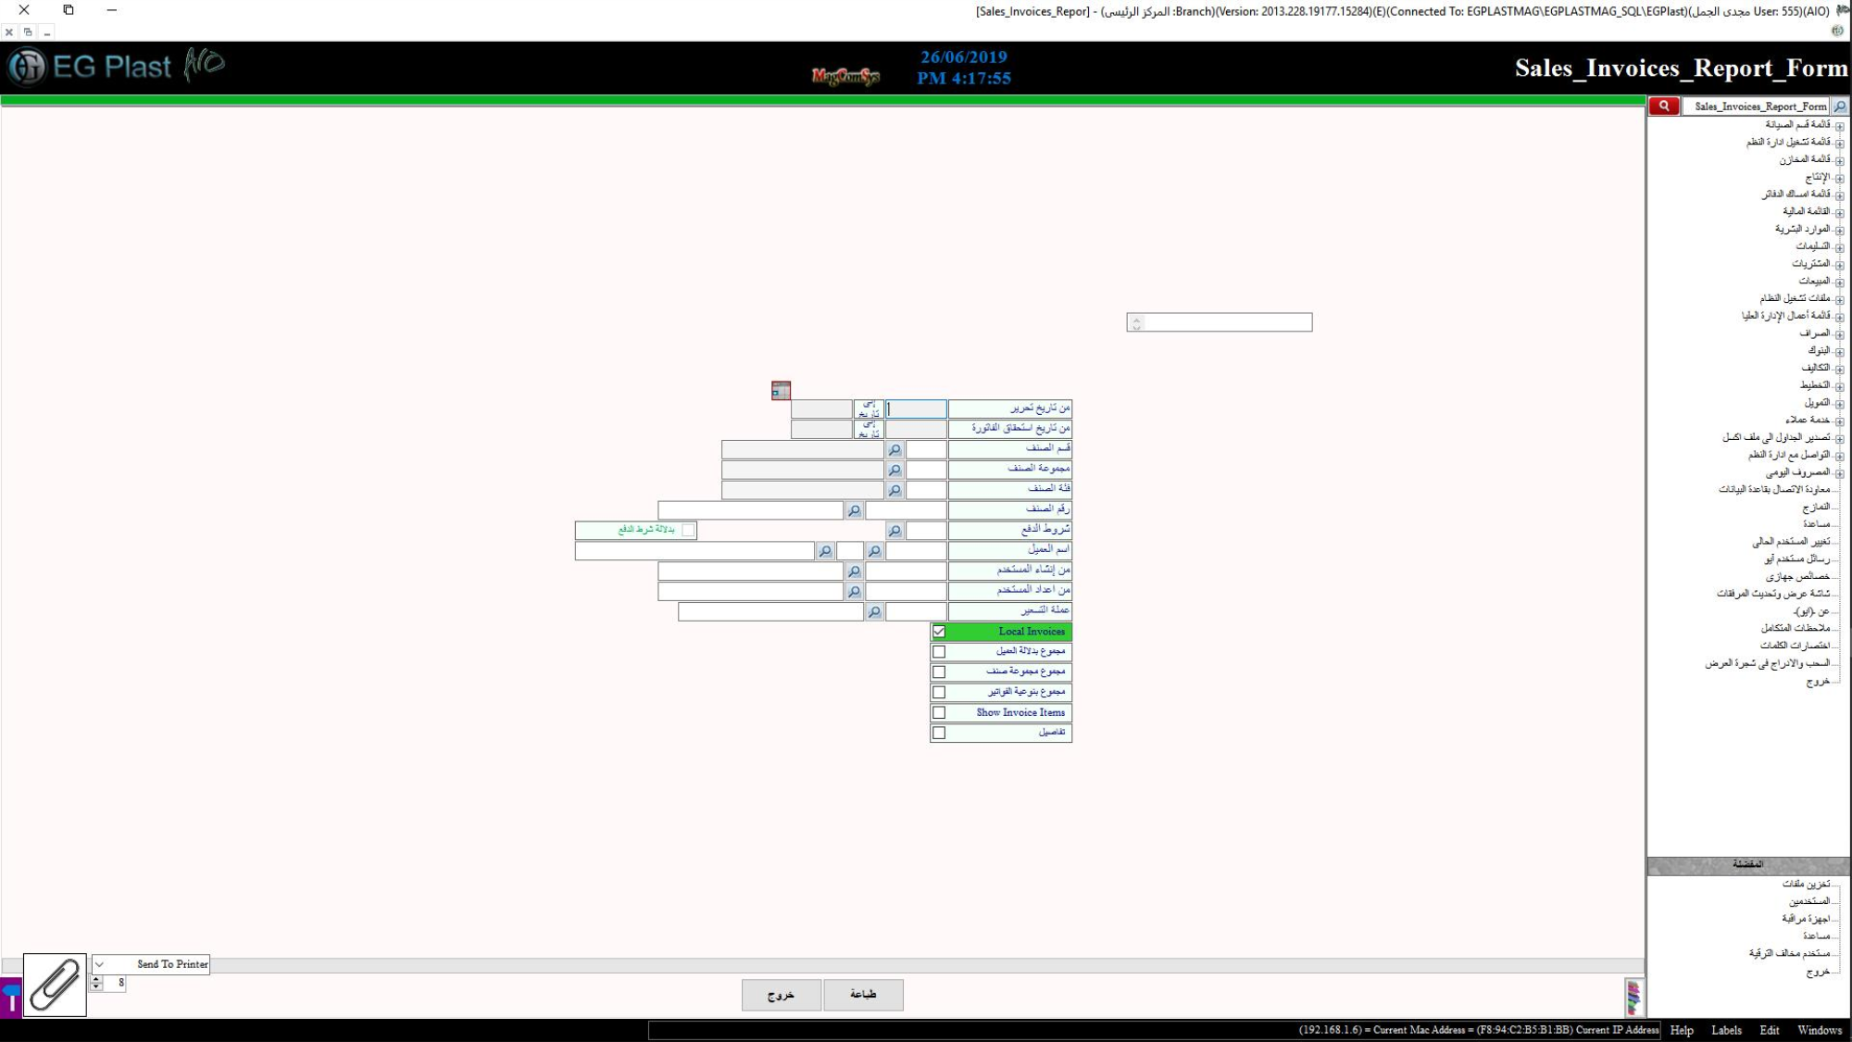The height and width of the screenshot is (1042, 1852).
Task: Click the second إلى تاريخ button
Action: (x=869, y=429)
